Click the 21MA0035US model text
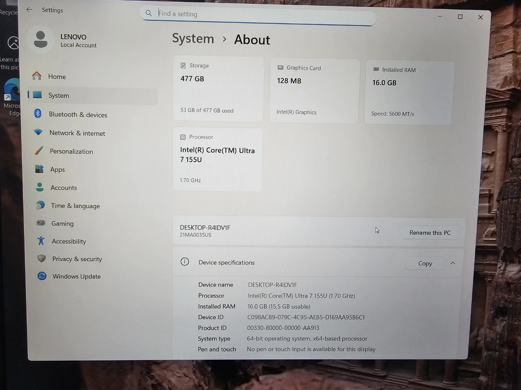Image resolution: width=521 pixels, height=390 pixels. point(195,235)
